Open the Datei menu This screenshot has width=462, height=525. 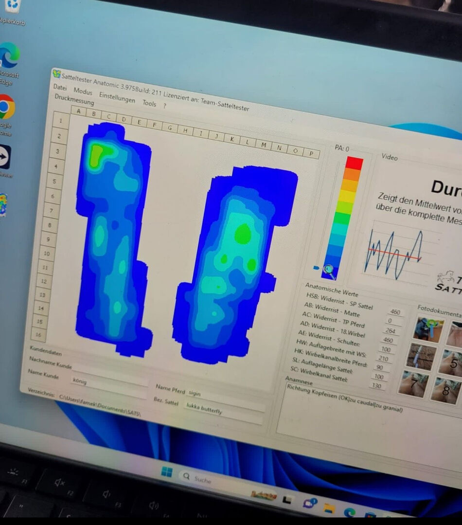point(60,88)
